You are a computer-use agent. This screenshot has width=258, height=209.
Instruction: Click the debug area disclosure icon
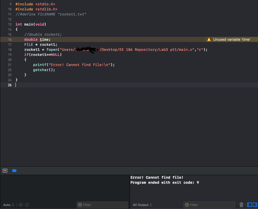point(5,171)
